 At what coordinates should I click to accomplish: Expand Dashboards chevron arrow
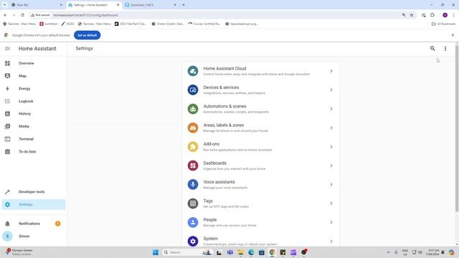(331, 166)
